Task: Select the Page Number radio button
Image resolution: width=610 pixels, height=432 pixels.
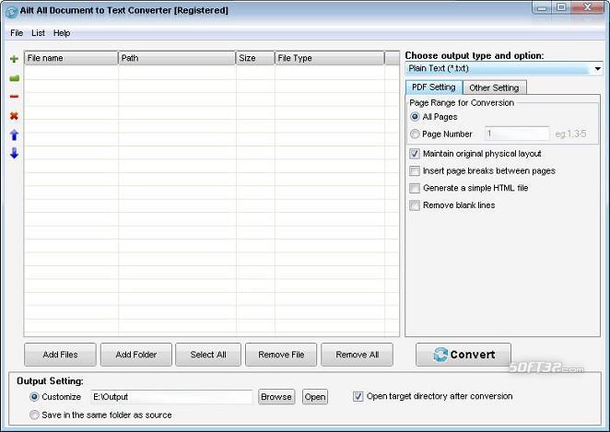Action: click(415, 134)
